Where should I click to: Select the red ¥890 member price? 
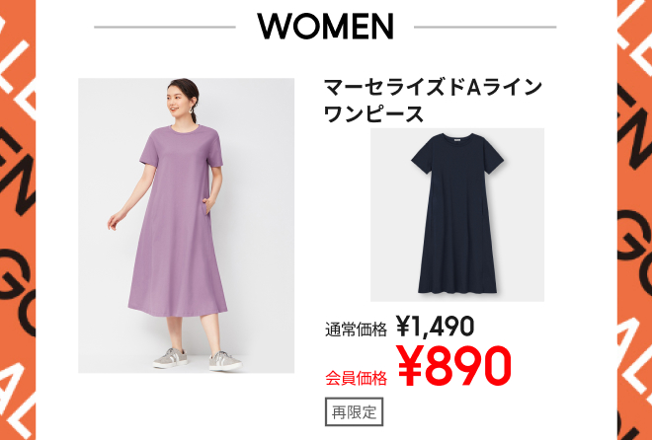(x=454, y=365)
